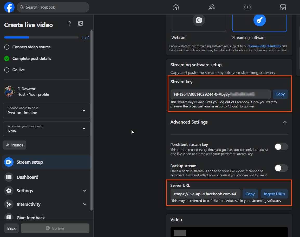This screenshot has width=300, height=237.
Task: Collapse the Advanced Settings section
Action: (285, 122)
